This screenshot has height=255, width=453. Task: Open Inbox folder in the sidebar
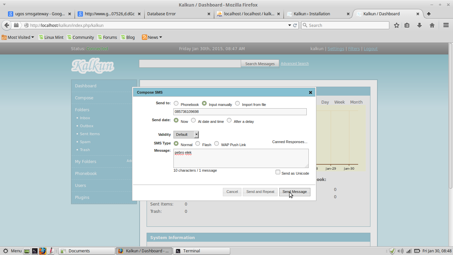(85, 118)
